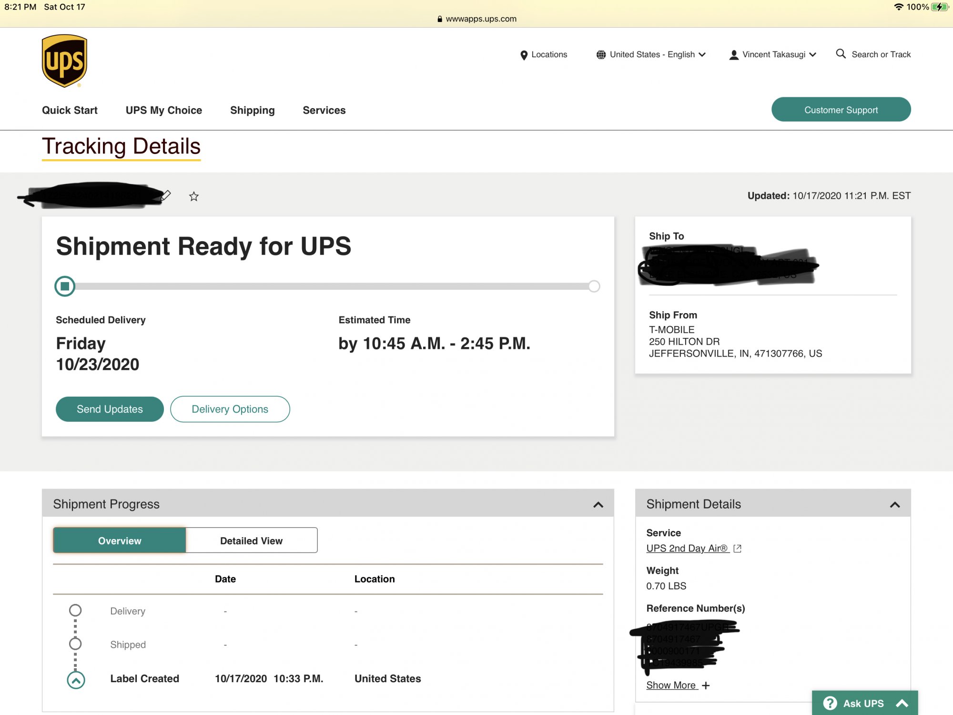The image size is (953, 715).
Task: Switch to Detailed View toggle
Action: (251, 541)
